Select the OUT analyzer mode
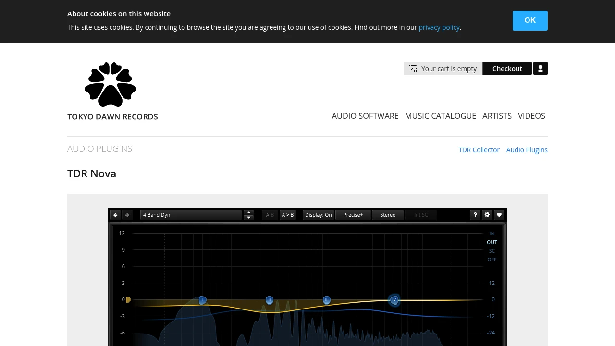 pyautogui.click(x=492, y=242)
